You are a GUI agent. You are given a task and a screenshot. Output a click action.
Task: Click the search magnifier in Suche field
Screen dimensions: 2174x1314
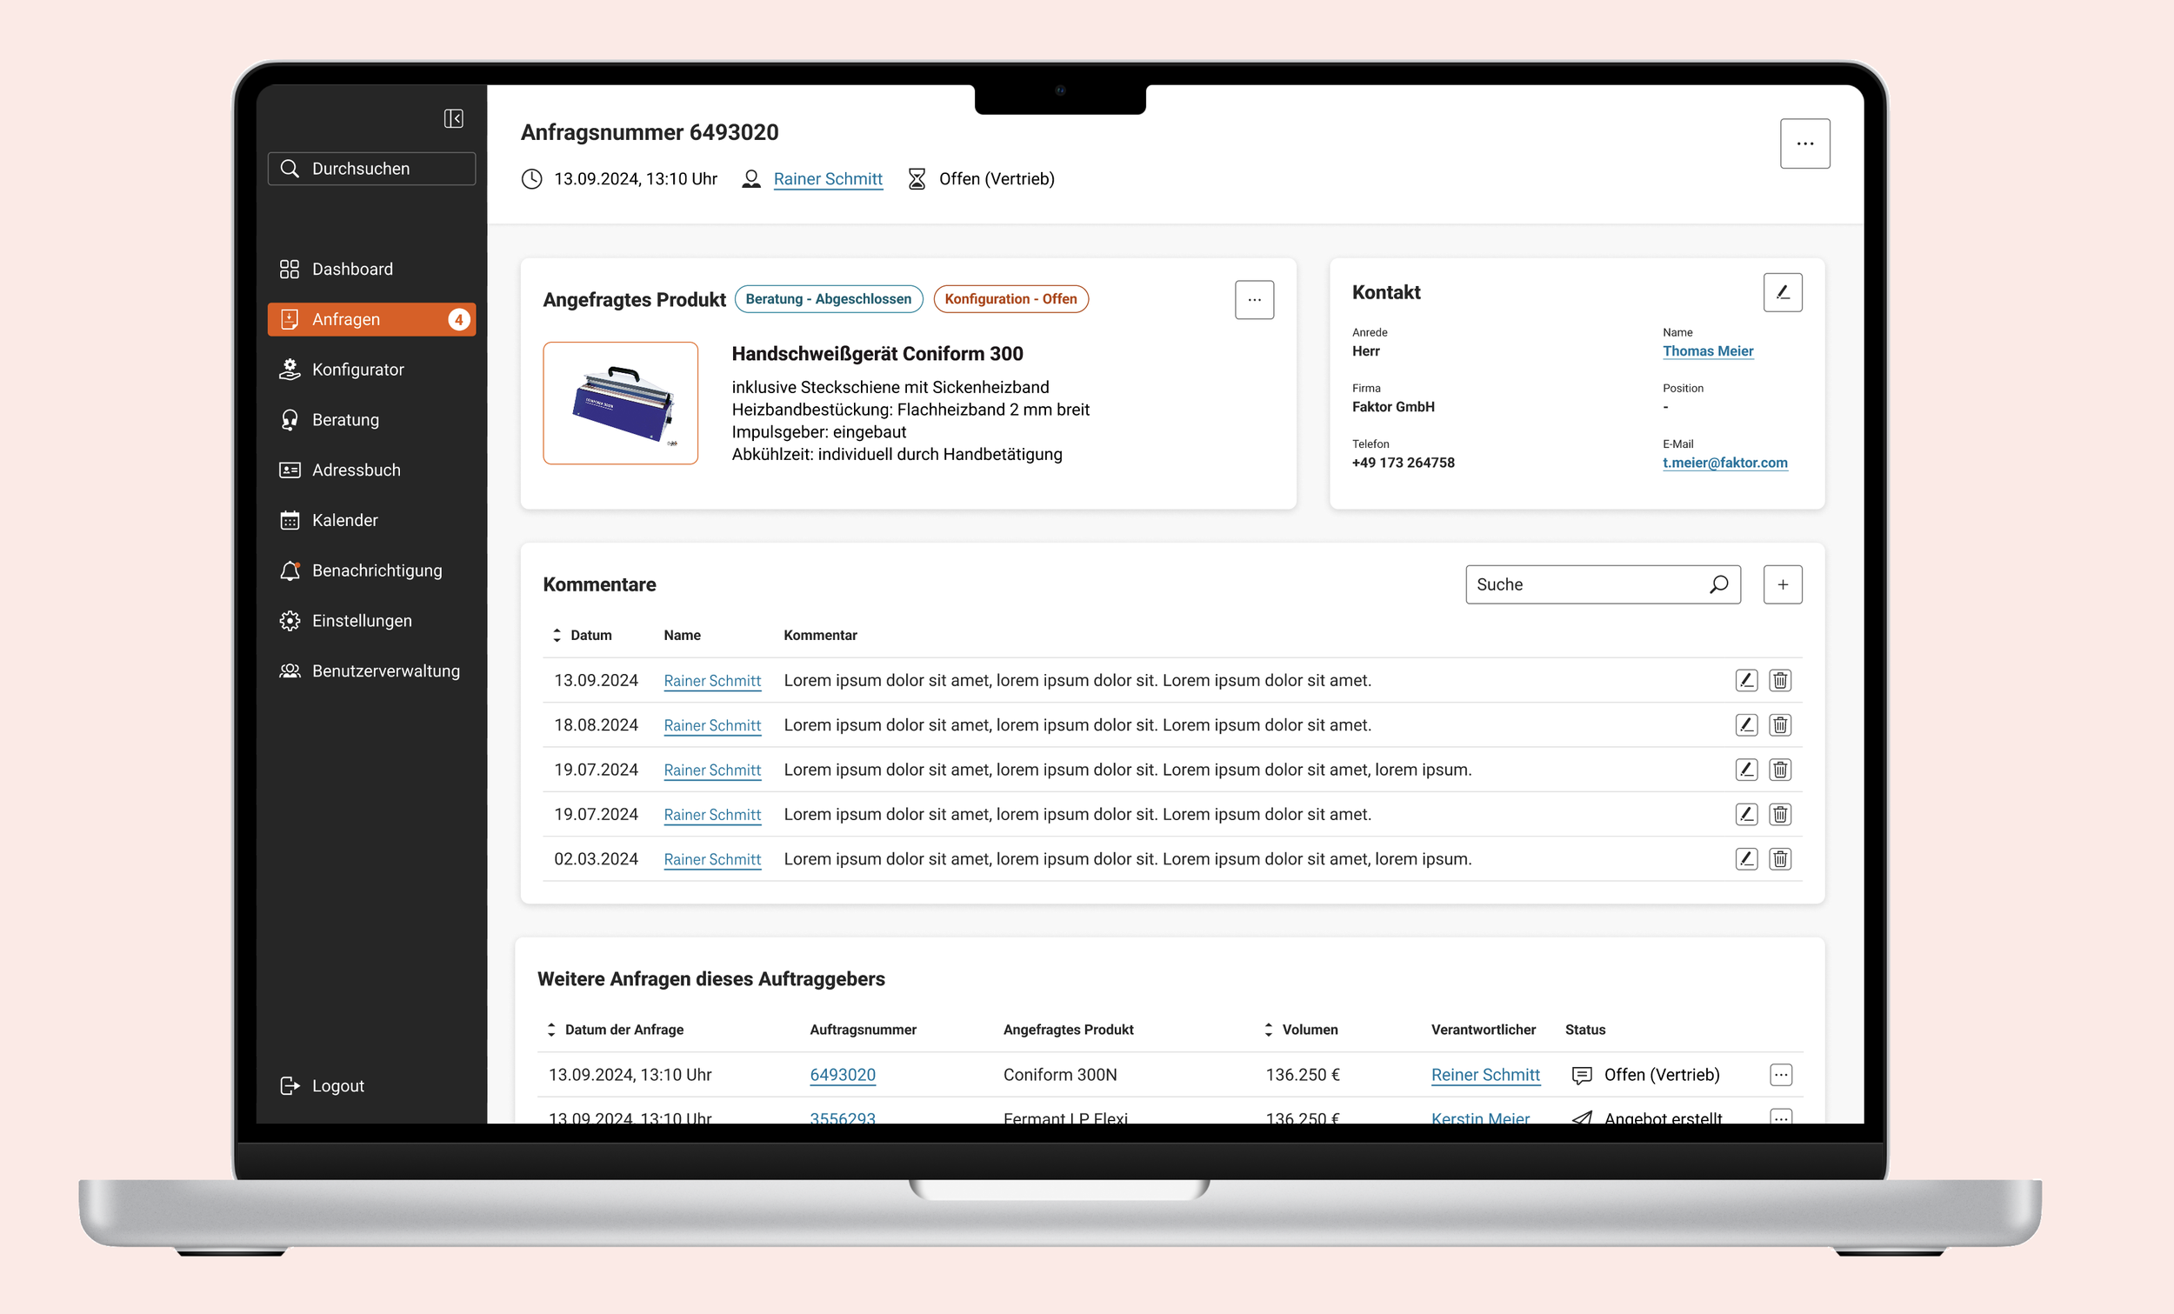click(1718, 584)
